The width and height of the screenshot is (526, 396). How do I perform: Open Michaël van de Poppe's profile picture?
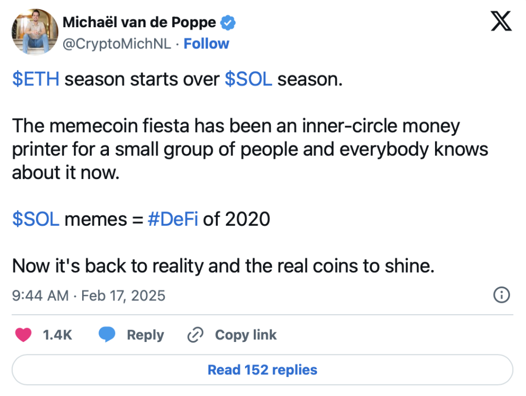[x=34, y=31]
